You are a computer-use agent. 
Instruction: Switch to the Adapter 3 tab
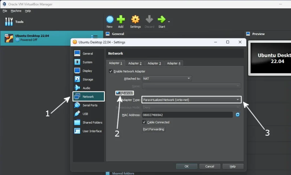tap(154, 63)
